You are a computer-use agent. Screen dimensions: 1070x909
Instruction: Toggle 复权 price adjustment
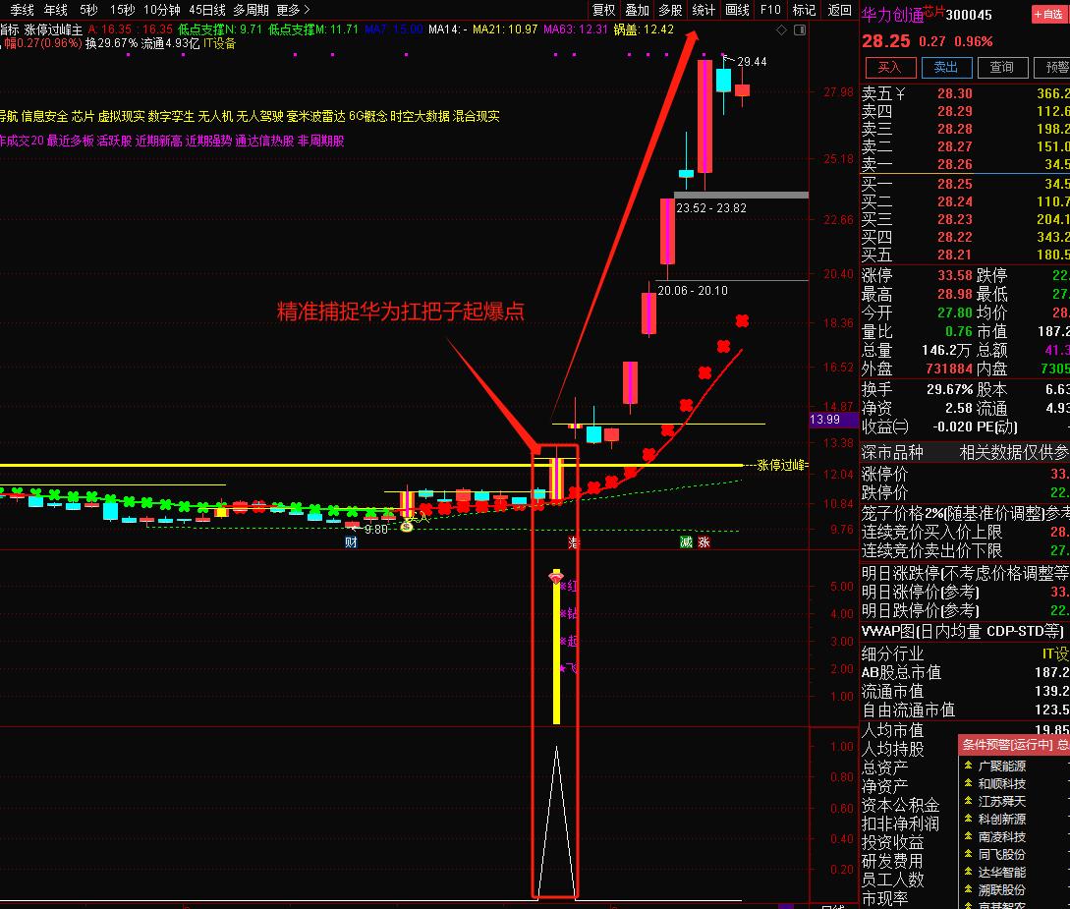pos(603,10)
